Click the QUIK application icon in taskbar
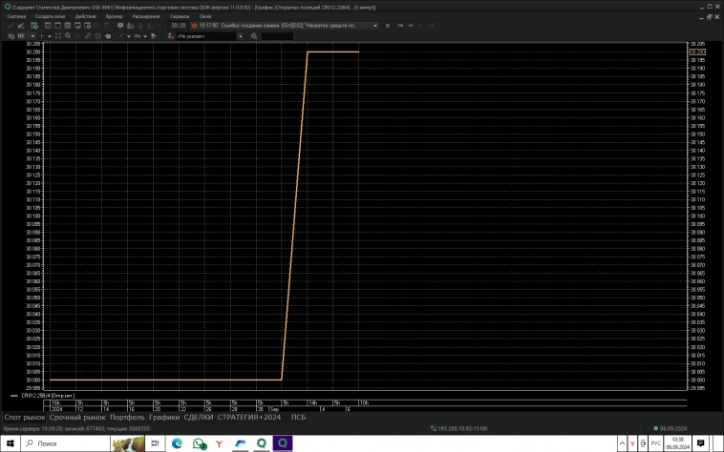Viewport: 724px width, 452px height. 283,443
